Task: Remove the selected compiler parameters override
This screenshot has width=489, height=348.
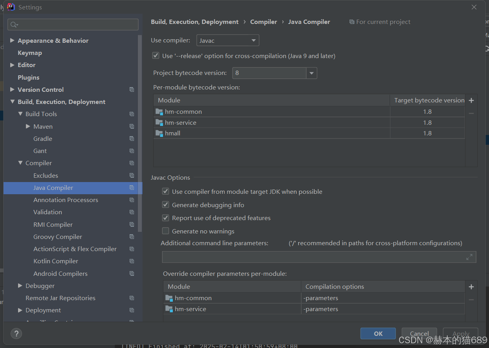Action: click(471, 300)
